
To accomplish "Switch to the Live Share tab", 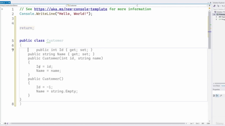I will tap(217, 86).
